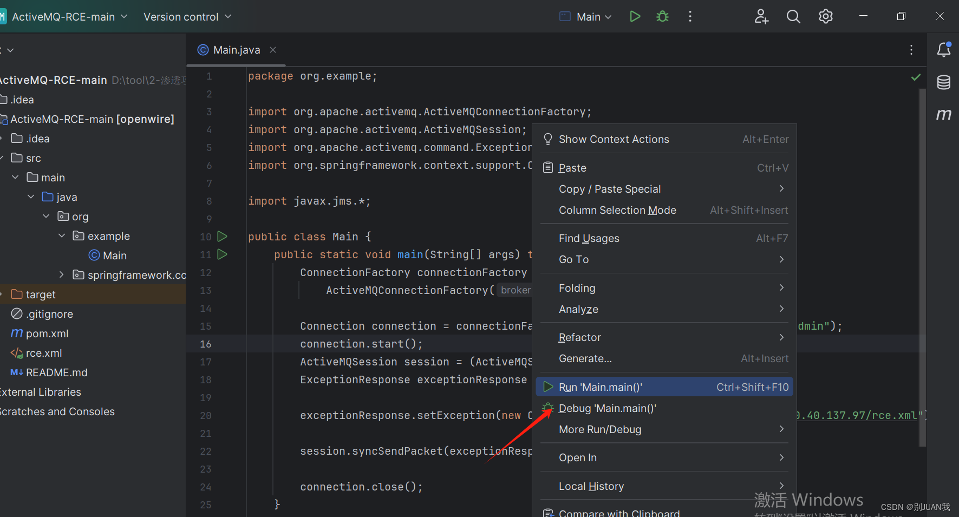Open the Open In submenu

[x=664, y=457]
